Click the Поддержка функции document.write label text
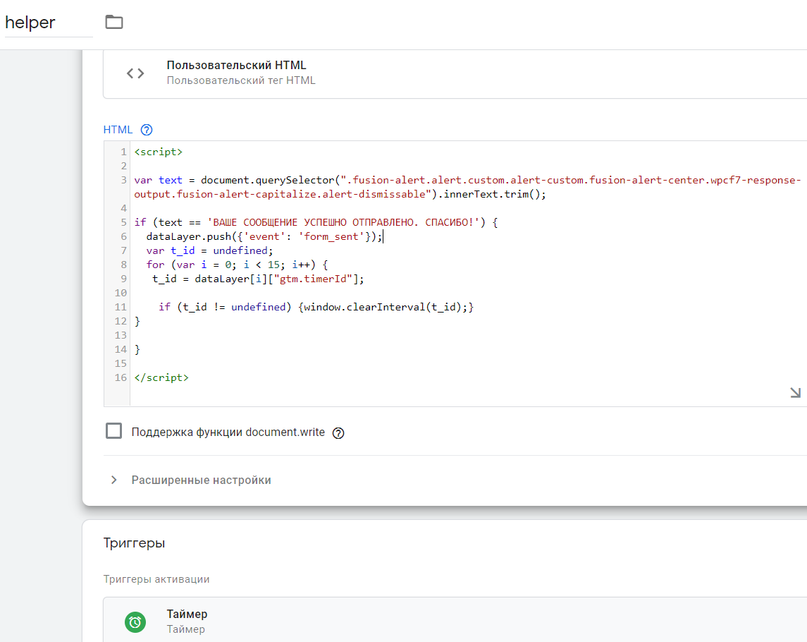This screenshot has width=807, height=642. coord(228,432)
